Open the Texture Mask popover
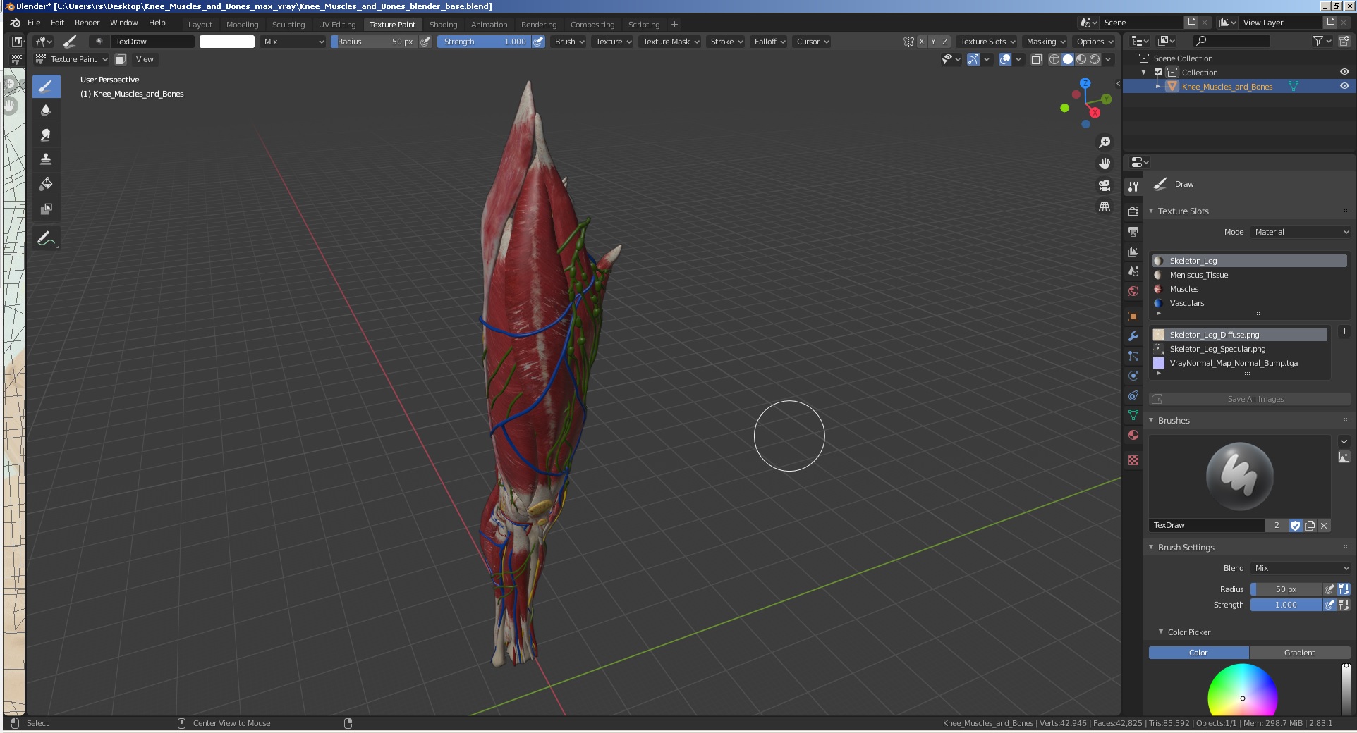Screen dimensions: 1357x733 click(671, 42)
